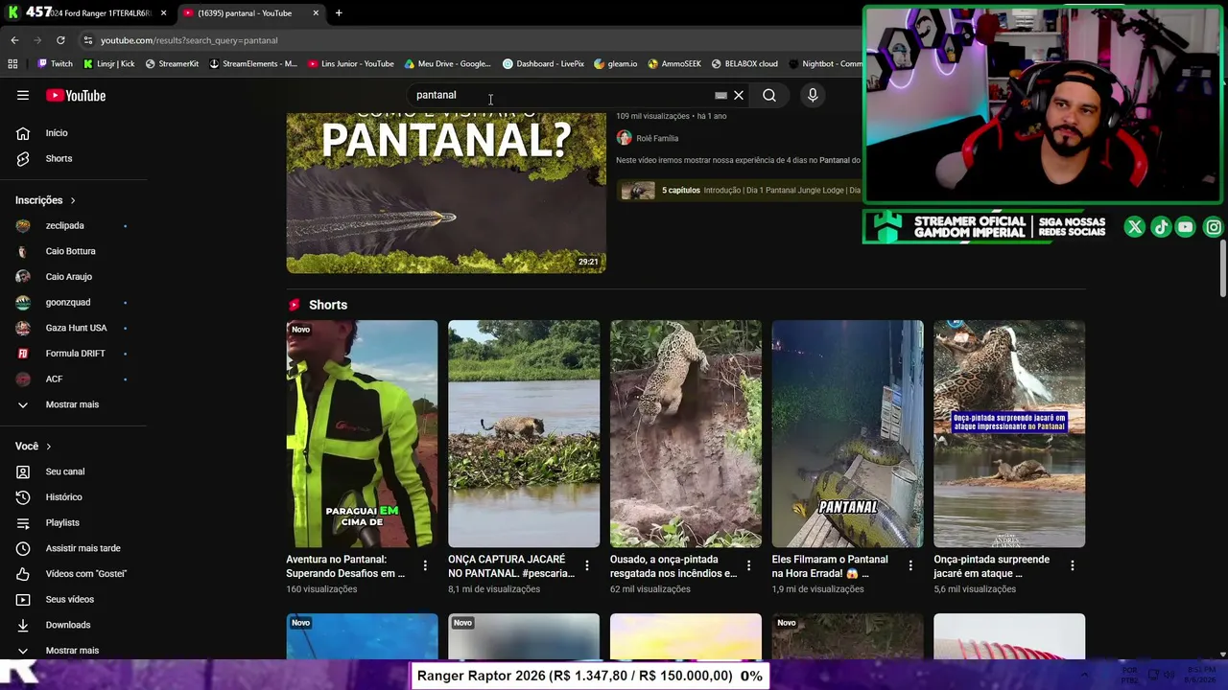Open more options for 'Onça-pintada surpreende' short
Screen dimensions: 1228x690
coord(1073,565)
